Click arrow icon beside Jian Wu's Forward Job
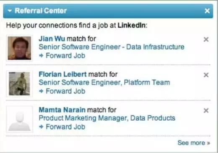 pyautogui.click(x=41, y=56)
